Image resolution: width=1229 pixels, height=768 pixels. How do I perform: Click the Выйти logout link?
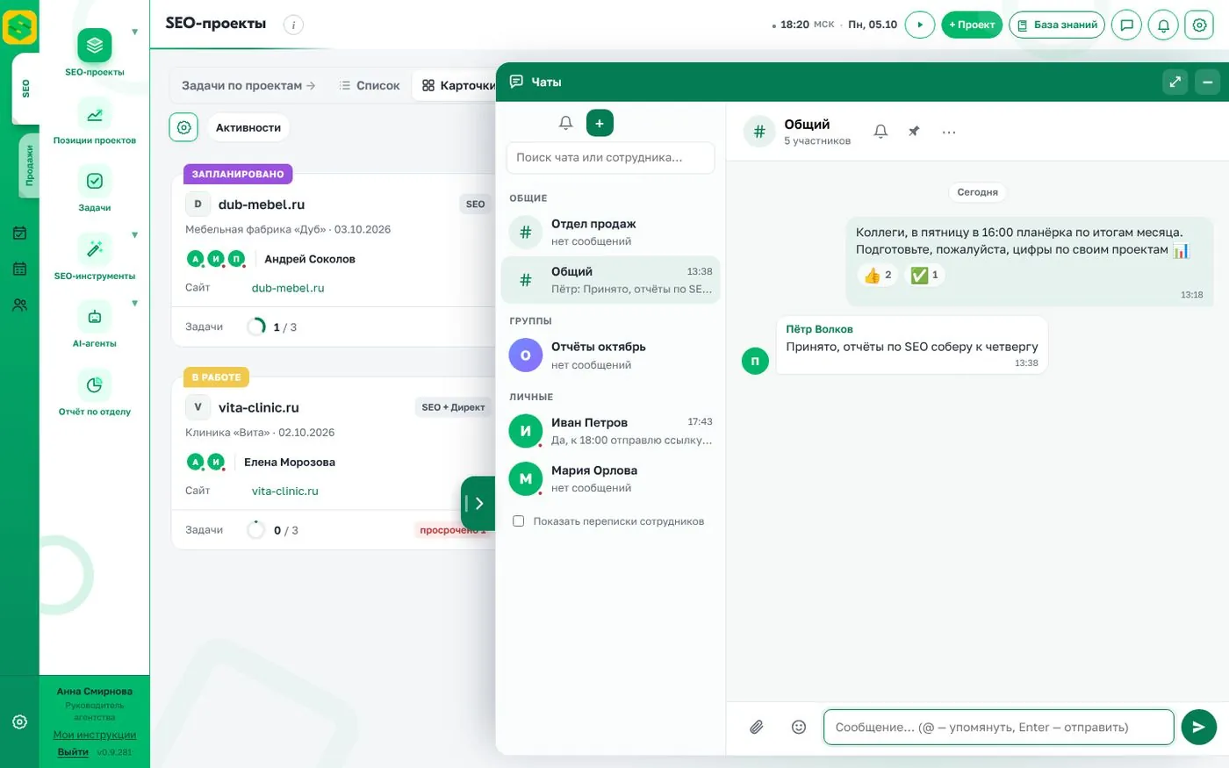[73, 752]
